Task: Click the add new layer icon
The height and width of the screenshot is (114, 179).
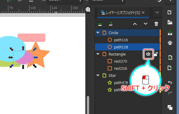Action: coord(111,24)
